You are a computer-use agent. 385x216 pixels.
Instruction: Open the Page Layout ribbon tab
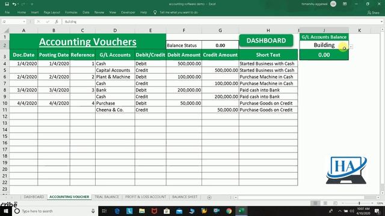tap(52, 12)
